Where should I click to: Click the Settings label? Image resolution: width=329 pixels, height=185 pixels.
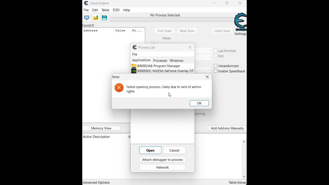pyautogui.click(x=240, y=34)
